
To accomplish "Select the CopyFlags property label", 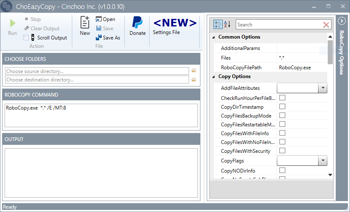I will pyautogui.click(x=232, y=161).
